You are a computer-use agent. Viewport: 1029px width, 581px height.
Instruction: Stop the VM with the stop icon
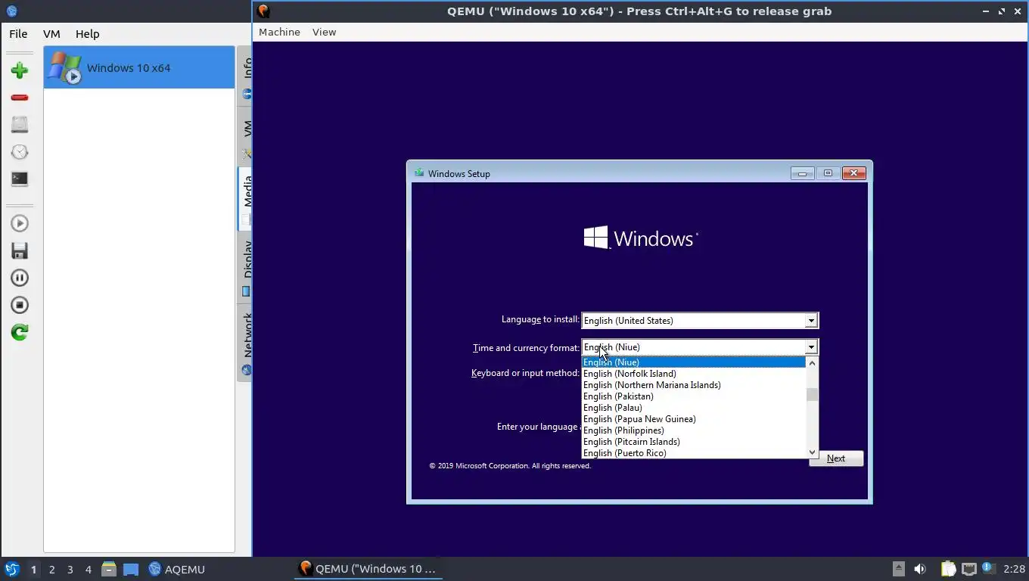pyautogui.click(x=20, y=305)
